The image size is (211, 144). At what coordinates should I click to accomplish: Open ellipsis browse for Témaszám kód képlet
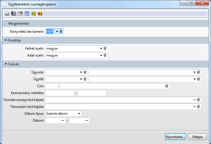pyautogui.click(x=194, y=107)
